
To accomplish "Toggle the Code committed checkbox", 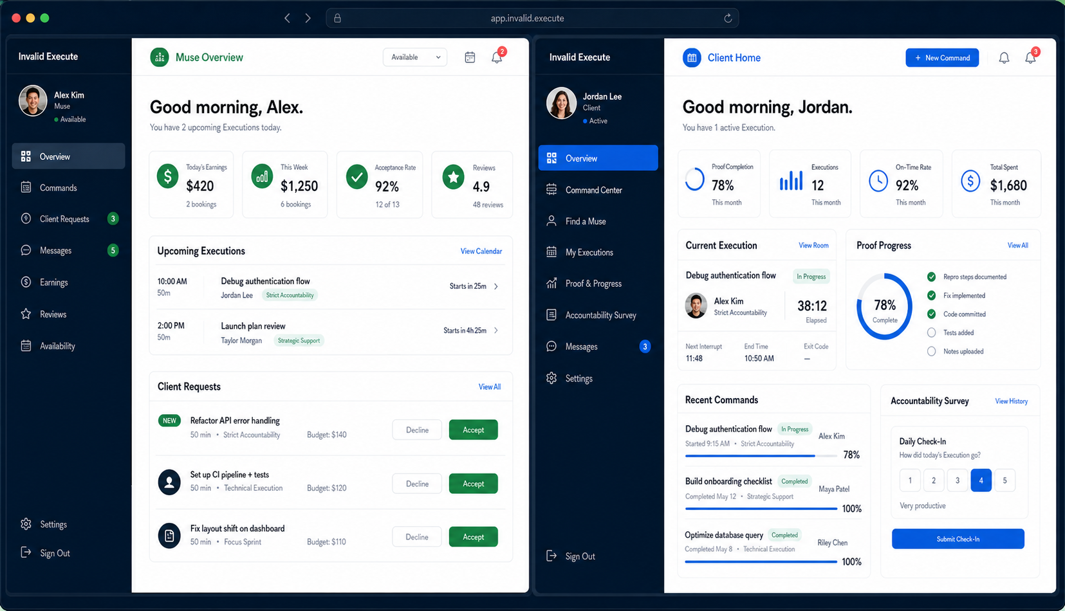I will (931, 314).
